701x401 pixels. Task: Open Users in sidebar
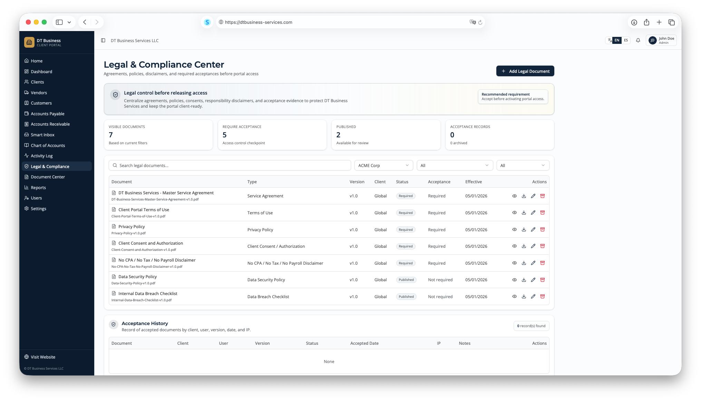coord(57,198)
